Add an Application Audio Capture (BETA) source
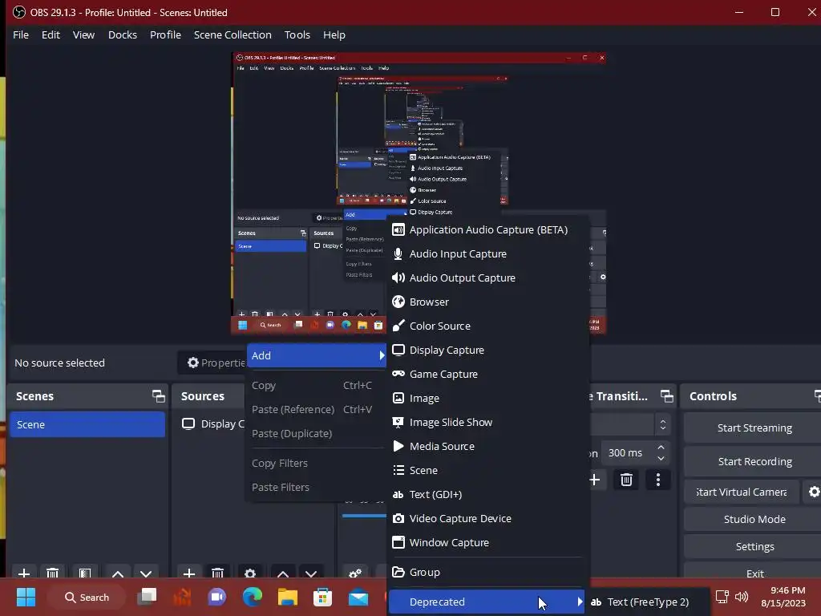This screenshot has height=616, width=821. [485, 230]
